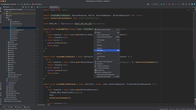The image size is (196, 110).
Task: Choose Create Gist menu entry
Action: [x=107, y=70]
